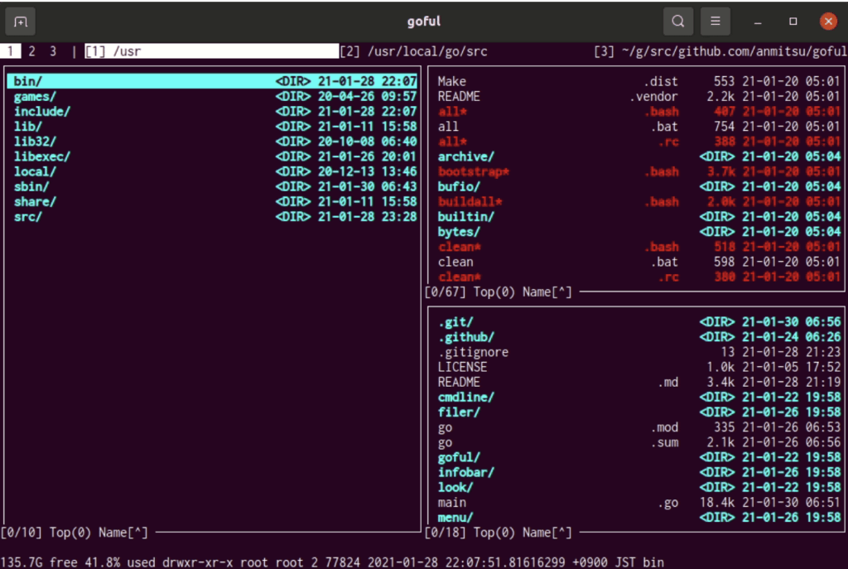Select the lib/ directory row
Viewport: 848px width, 569px height.
[x=212, y=127]
